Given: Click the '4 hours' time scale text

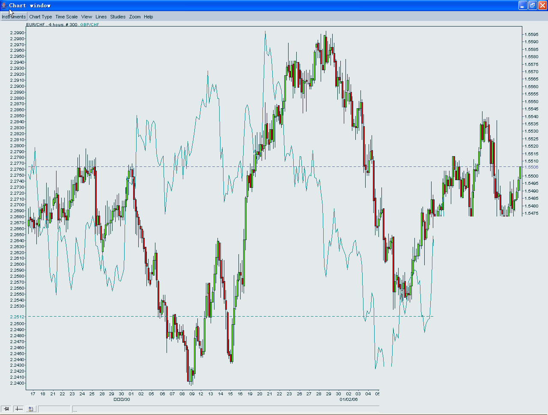Looking at the screenshot, I should (57, 24).
